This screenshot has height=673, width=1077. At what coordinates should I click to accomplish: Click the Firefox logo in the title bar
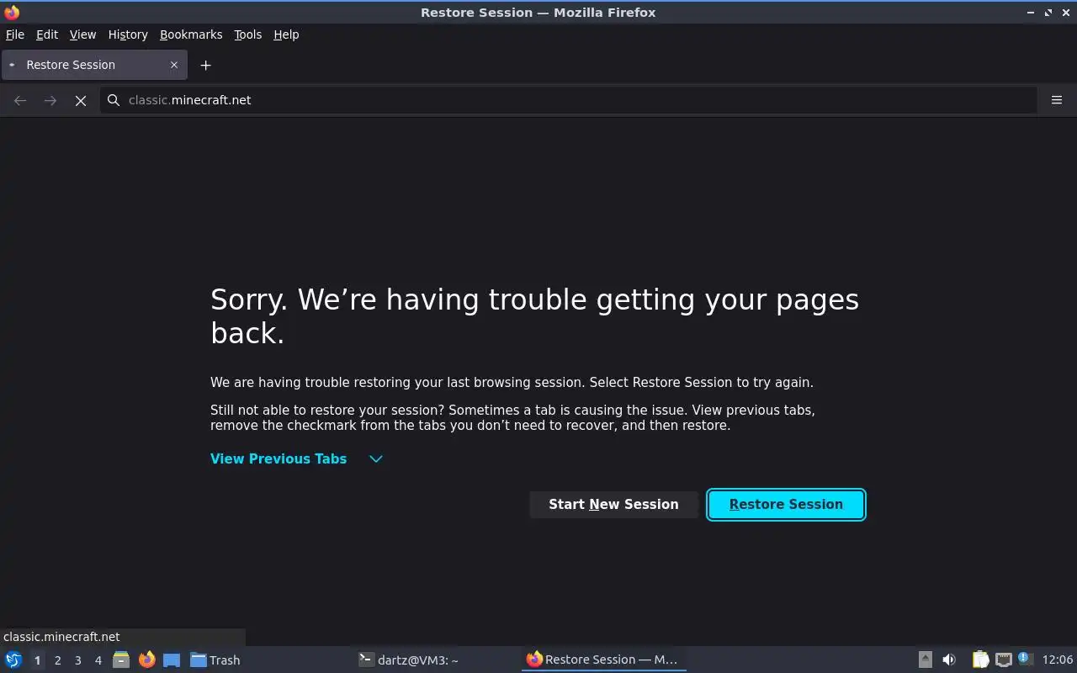tap(12, 13)
